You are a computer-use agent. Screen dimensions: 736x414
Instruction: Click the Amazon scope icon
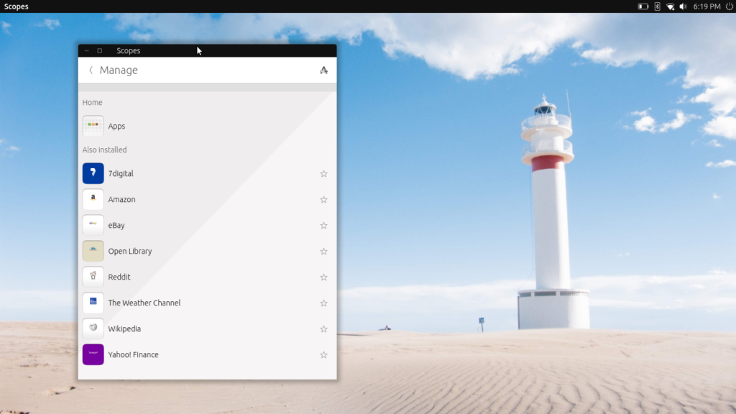[x=93, y=199]
